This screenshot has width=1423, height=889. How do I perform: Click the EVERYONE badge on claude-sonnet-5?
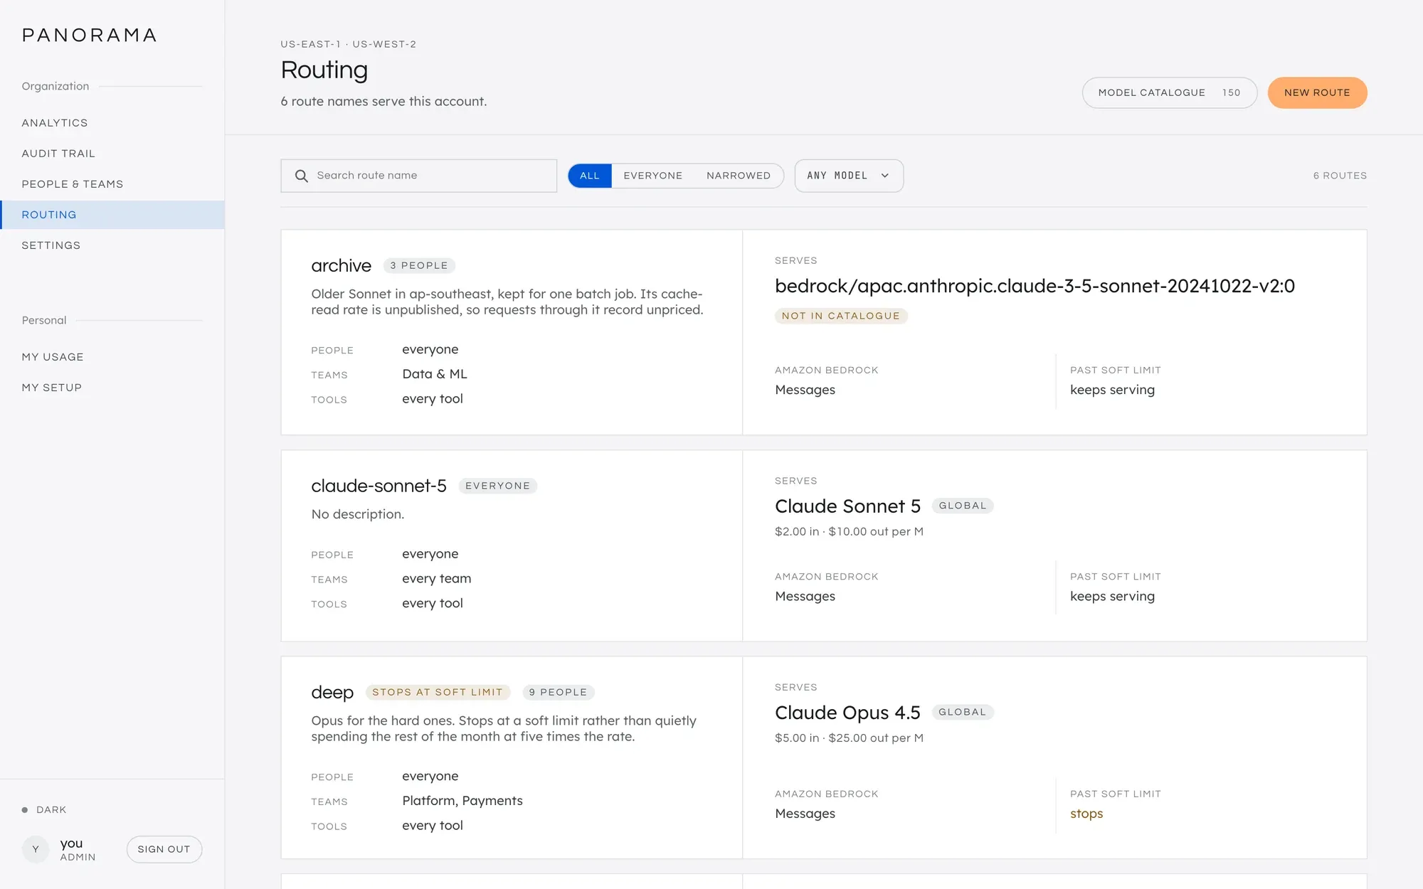[x=498, y=486]
